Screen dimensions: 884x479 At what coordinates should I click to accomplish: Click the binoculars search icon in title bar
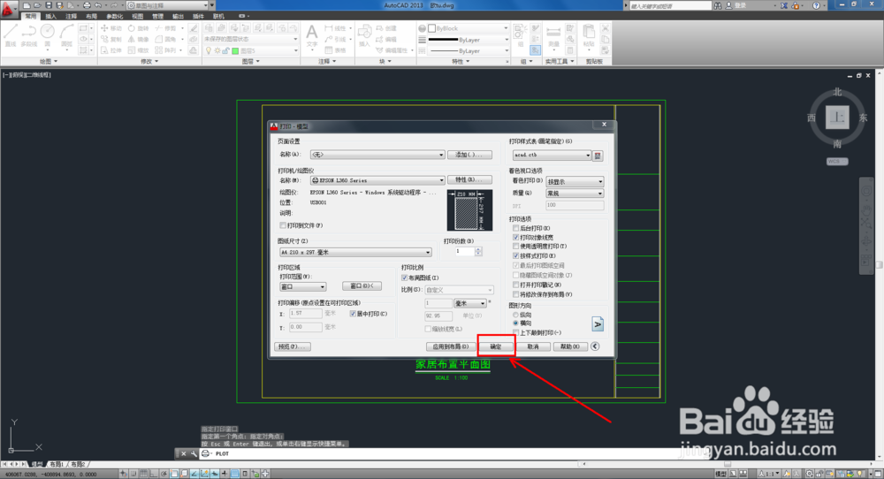pyautogui.click(x=718, y=5)
